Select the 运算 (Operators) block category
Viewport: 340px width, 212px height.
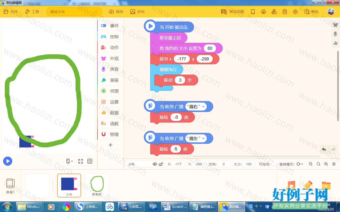110,102
